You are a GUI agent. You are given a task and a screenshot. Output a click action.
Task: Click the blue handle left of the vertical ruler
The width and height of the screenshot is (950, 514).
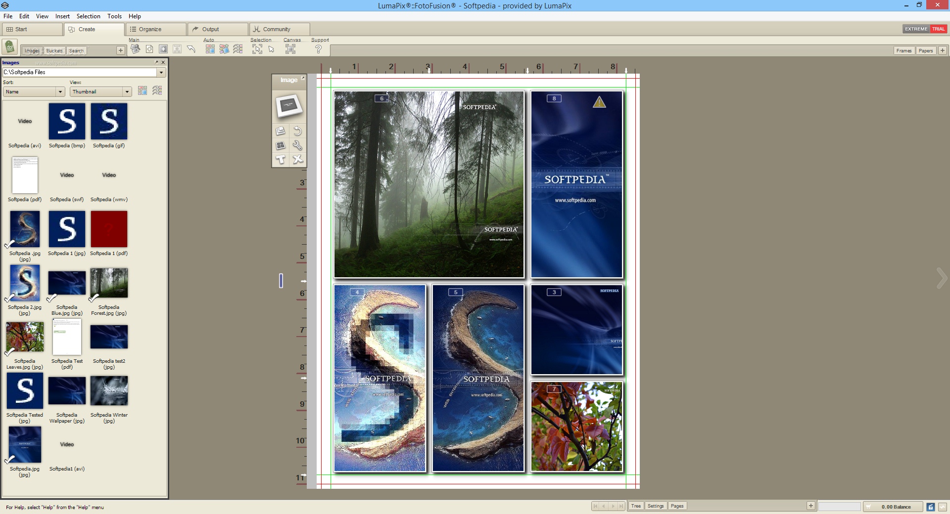281,281
